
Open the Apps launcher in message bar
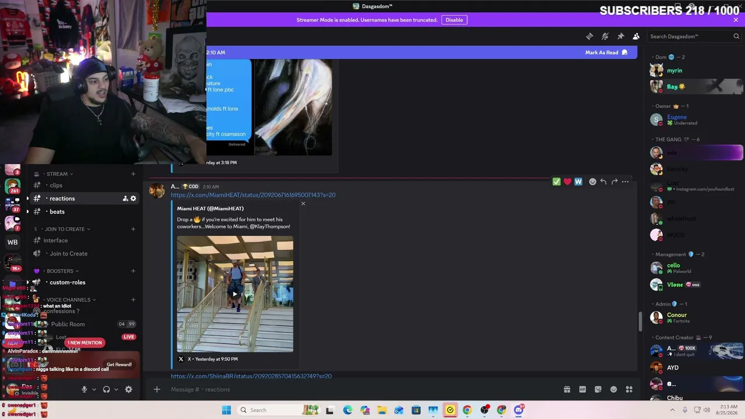(x=629, y=389)
